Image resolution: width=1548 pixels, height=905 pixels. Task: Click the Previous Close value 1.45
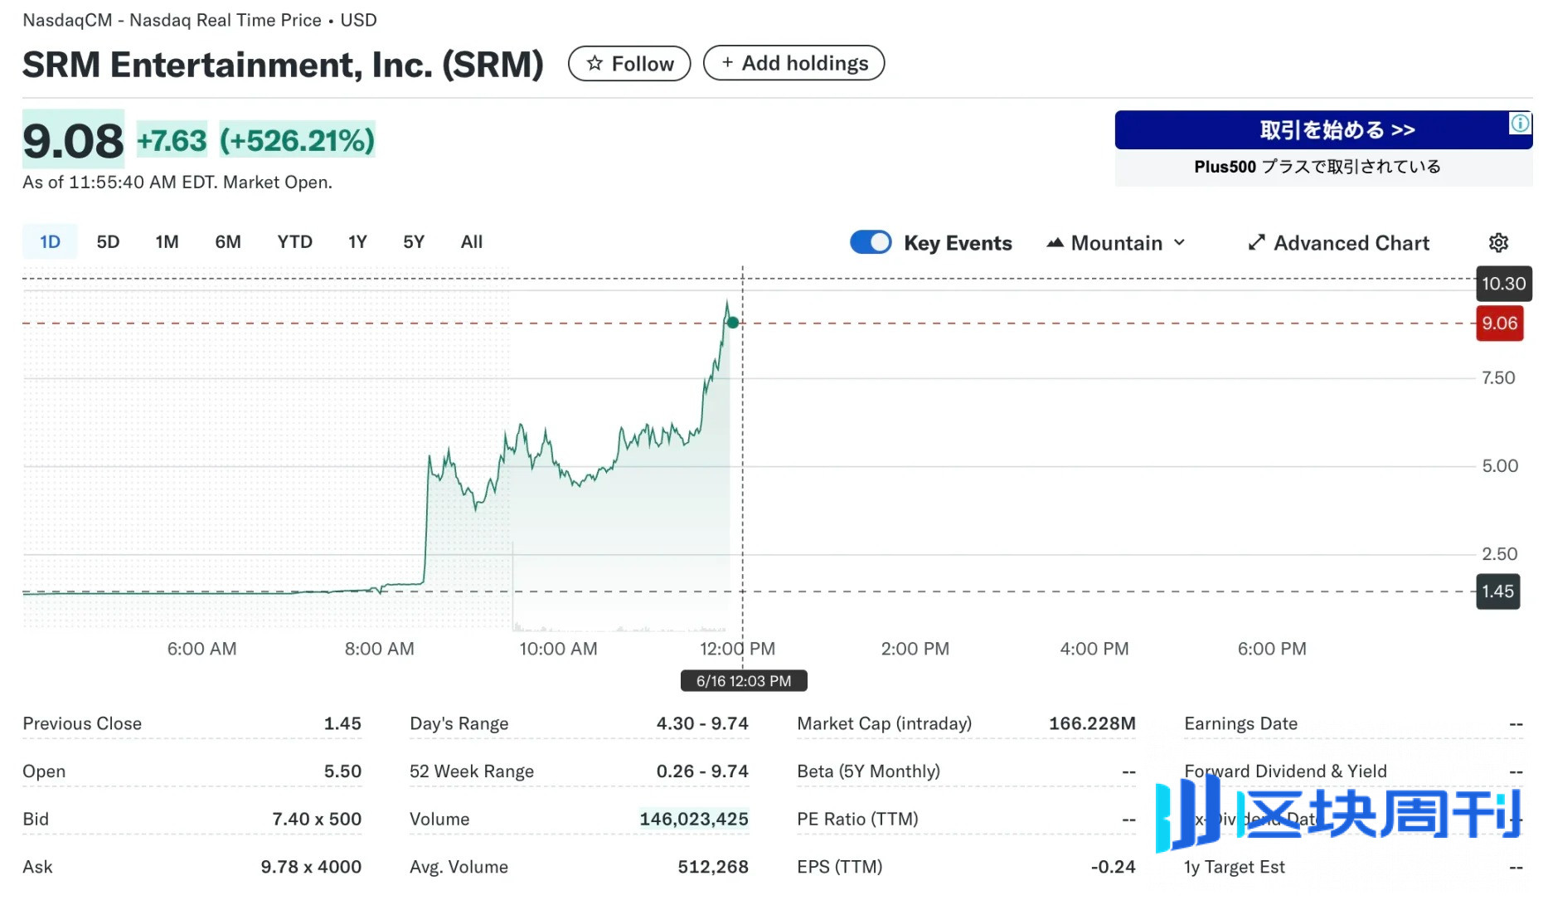342,723
